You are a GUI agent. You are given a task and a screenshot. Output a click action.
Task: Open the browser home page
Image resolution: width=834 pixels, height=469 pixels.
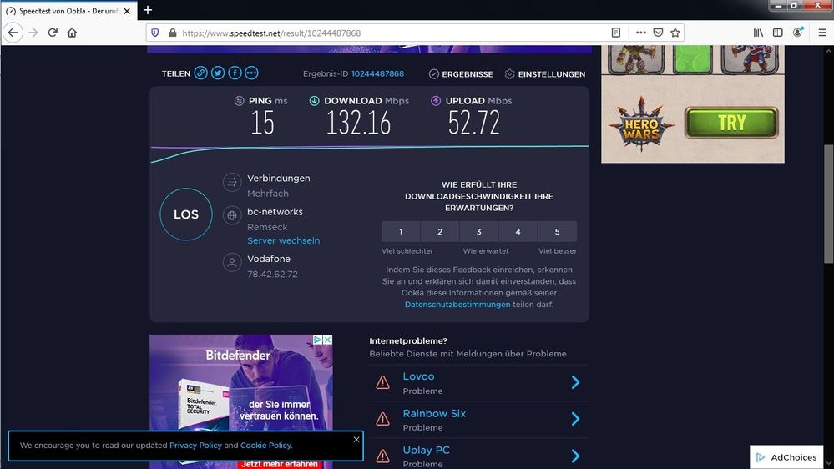tap(73, 33)
